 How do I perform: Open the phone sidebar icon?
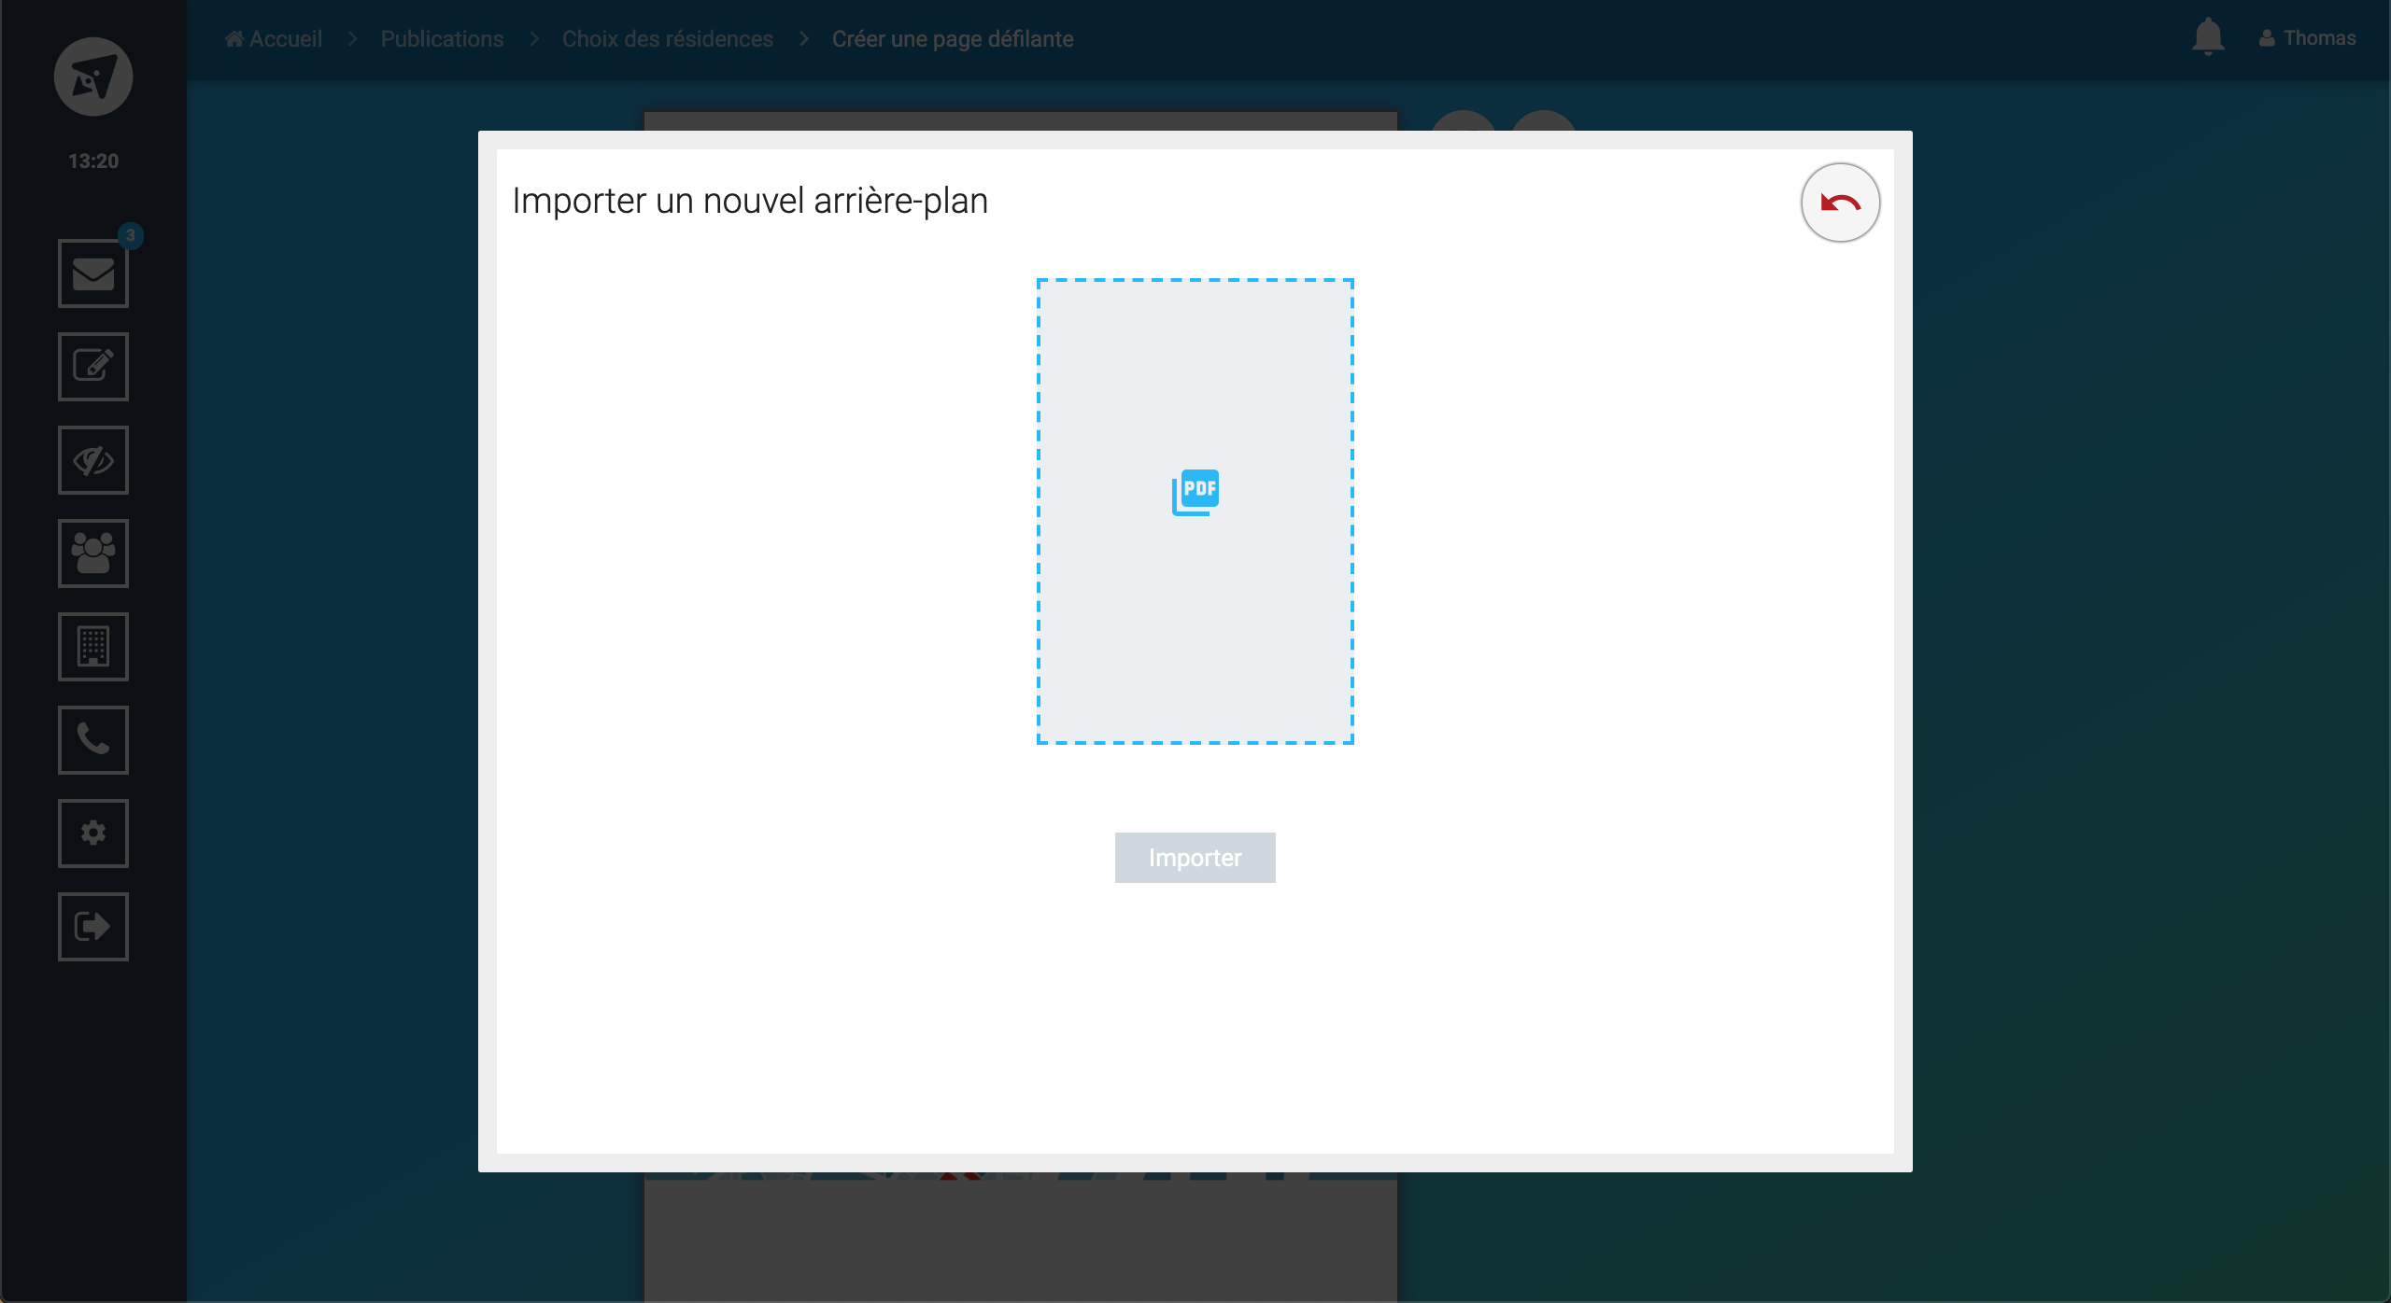coord(93,740)
